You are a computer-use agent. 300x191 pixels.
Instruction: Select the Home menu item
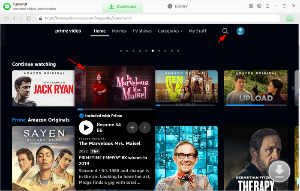(x=100, y=31)
